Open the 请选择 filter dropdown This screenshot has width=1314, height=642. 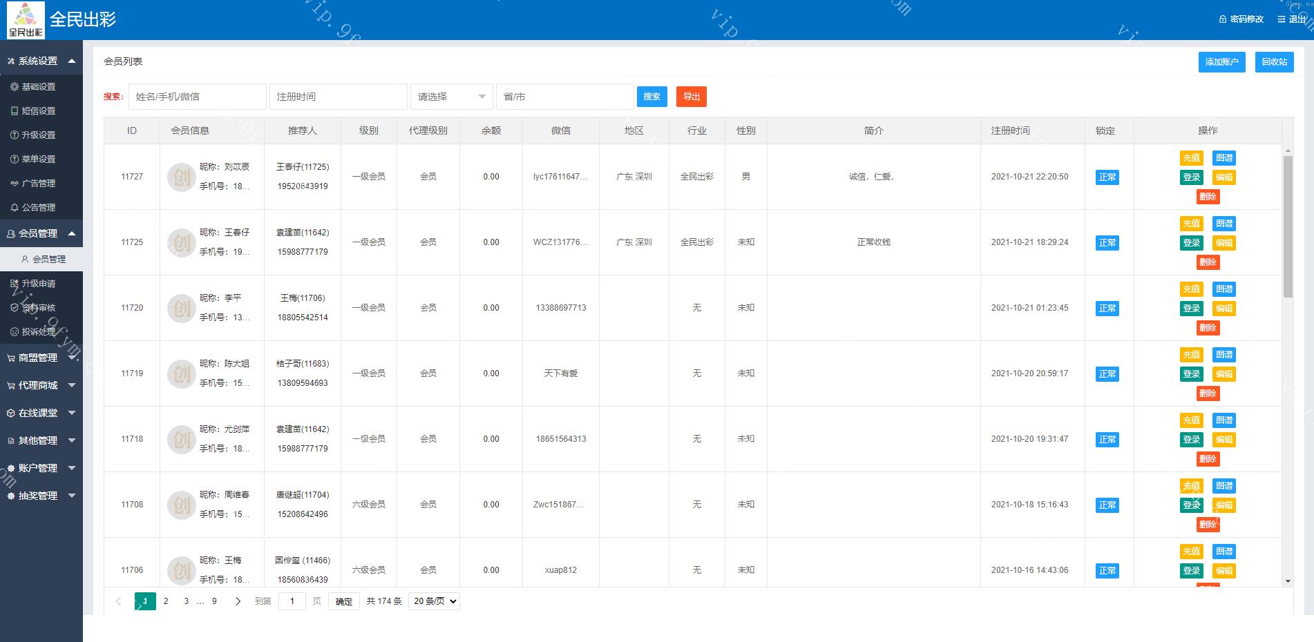click(x=451, y=97)
